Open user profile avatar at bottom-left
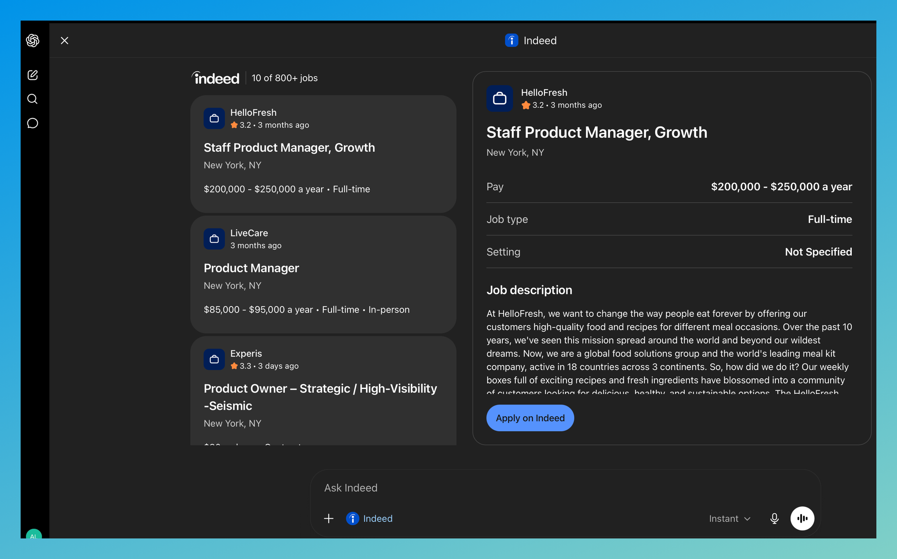897x559 pixels. coord(34,534)
